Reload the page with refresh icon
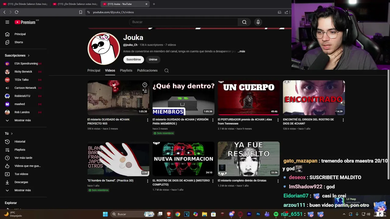 (x=16, y=12)
